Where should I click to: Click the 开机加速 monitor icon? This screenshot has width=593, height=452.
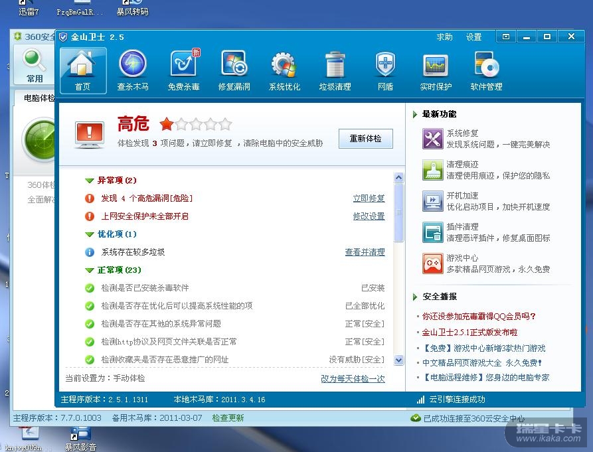pyautogui.click(x=433, y=201)
